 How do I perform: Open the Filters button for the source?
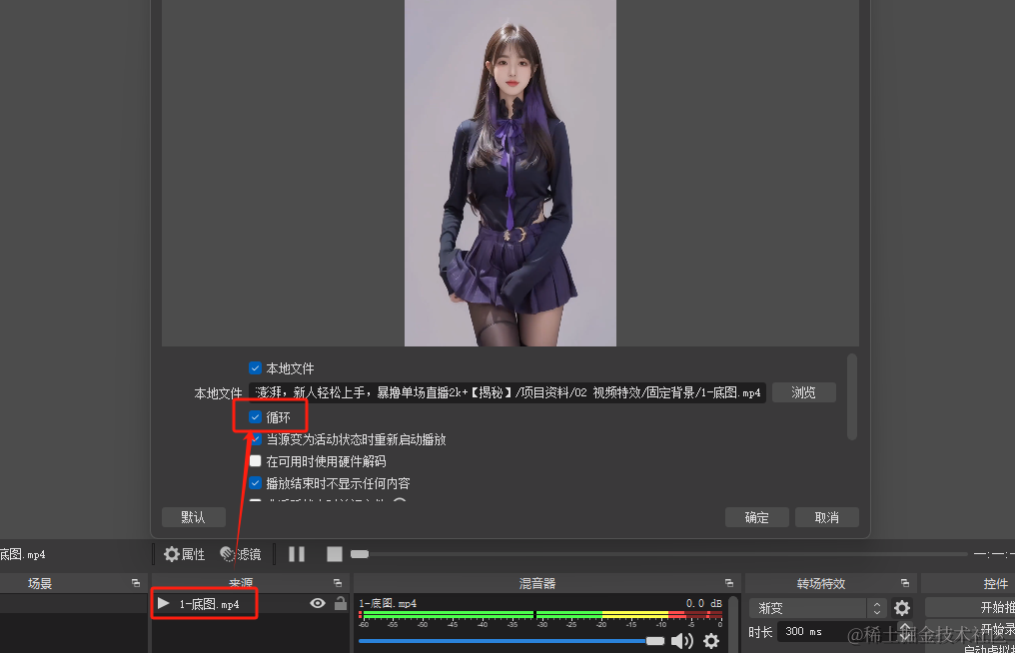pos(241,554)
